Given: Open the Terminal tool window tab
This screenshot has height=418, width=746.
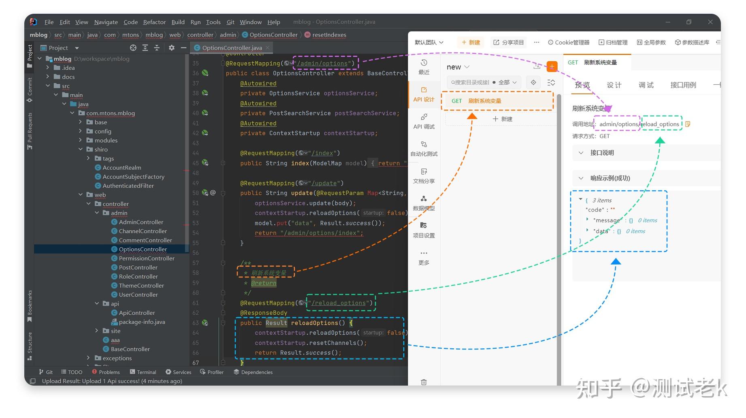Looking at the screenshot, I should coord(143,372).
